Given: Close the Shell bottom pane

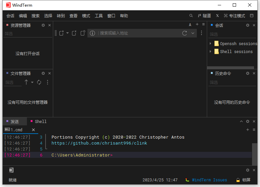Looking at the screenshot, I should 254,122.
